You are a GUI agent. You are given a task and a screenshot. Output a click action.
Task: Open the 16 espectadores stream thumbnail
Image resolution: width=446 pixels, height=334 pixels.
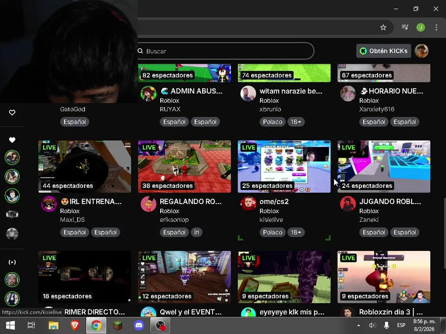tap(85, 277)
